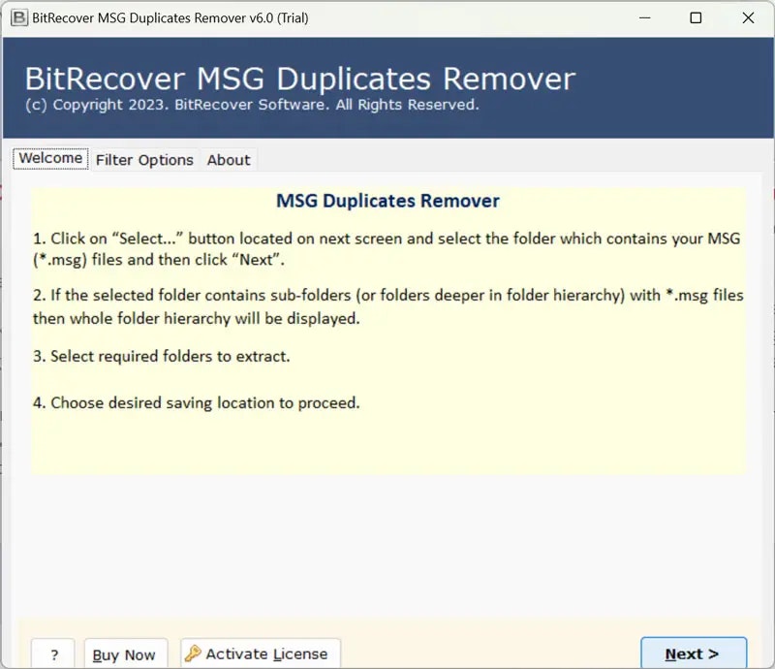Switch to the Filter Options tab
The image size is (775, 669).
click(x=144, y=160)
